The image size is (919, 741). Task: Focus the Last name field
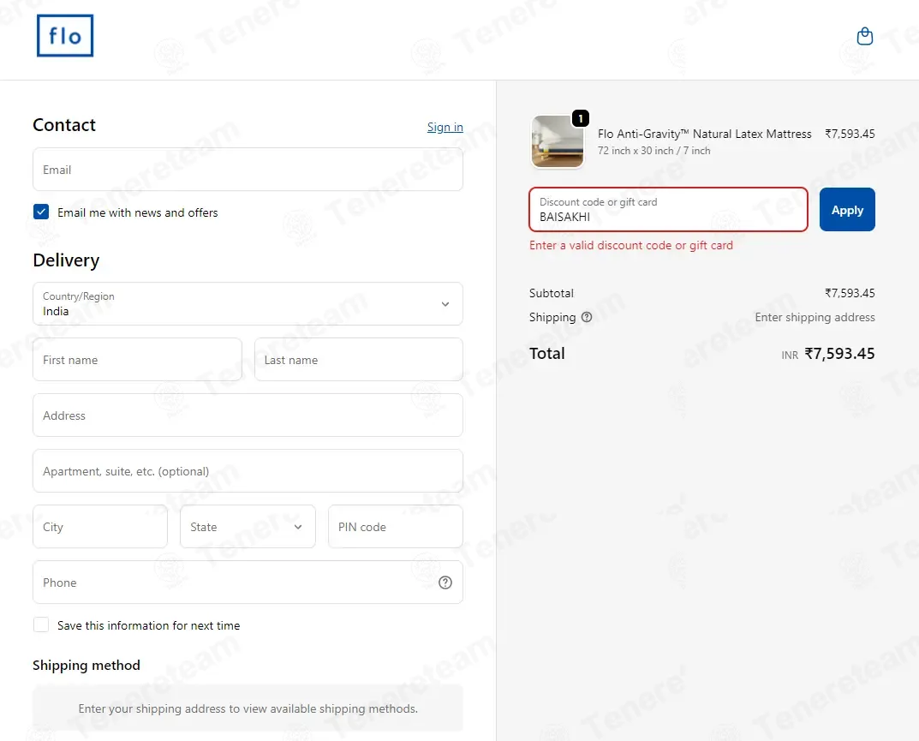359,359
